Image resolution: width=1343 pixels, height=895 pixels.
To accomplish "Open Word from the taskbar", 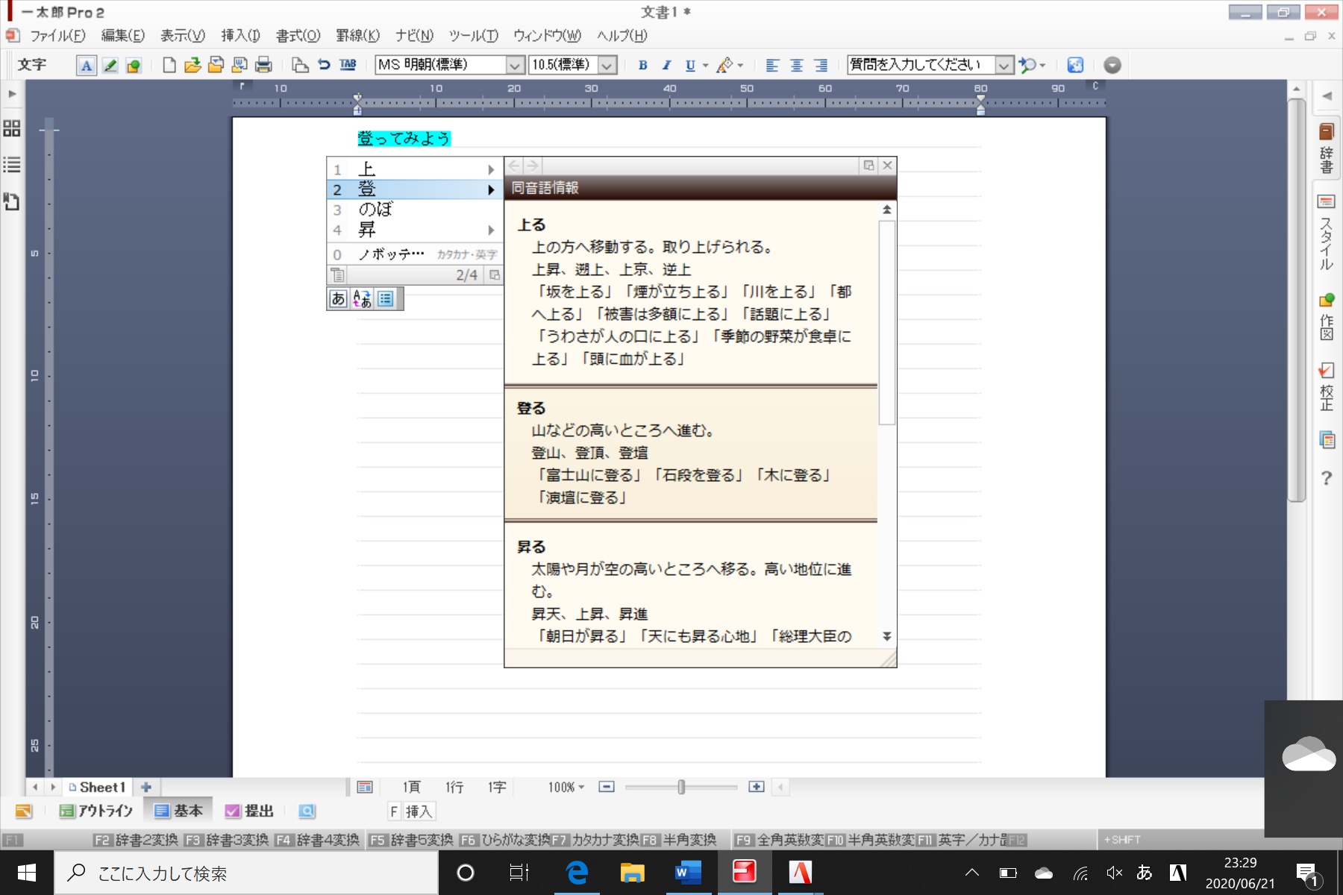I will coord(687,872).
